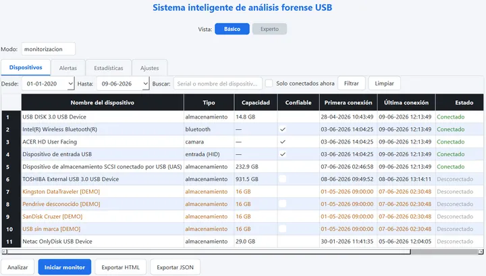This screenshot has height=276, width=486.
Task: Select the 'Netac OnlyDisk USB Device' cell
Action: [x=103, y=242]
